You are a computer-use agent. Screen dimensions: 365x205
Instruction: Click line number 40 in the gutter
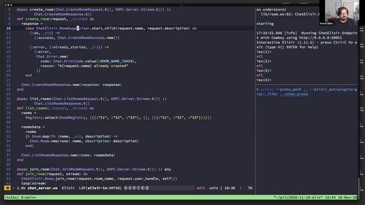click(x=9, y=169)
